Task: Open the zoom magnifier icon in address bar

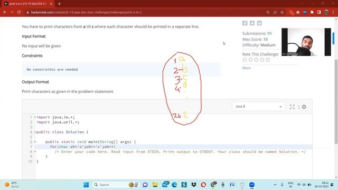Action: [268, 12]
